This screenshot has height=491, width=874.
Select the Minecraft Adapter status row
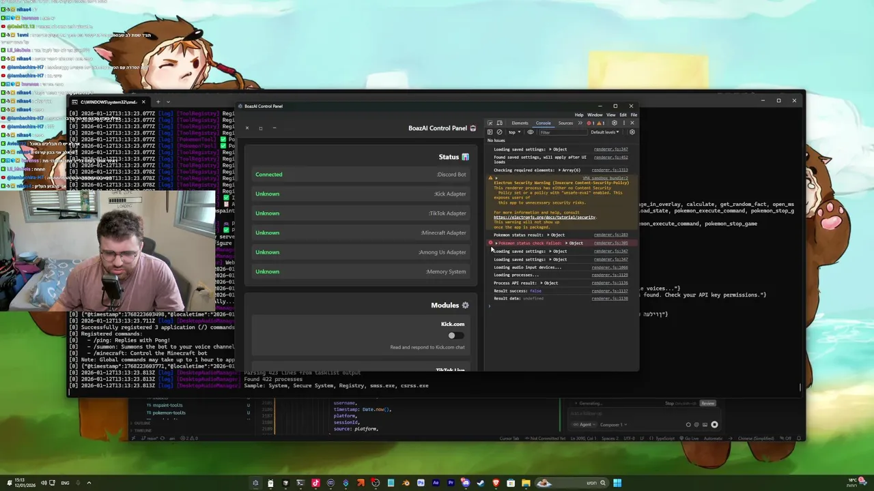tap(361, 233)
